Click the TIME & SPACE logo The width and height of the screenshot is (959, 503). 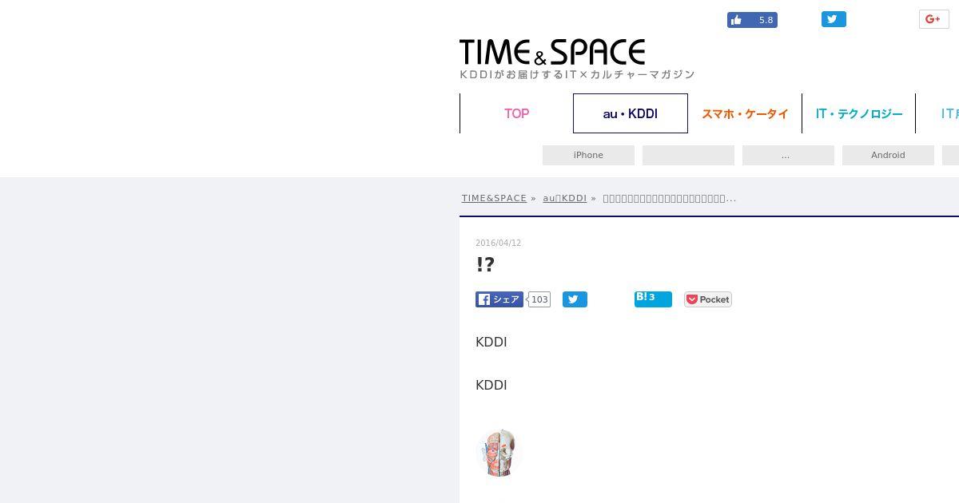[x=577, y=58]
